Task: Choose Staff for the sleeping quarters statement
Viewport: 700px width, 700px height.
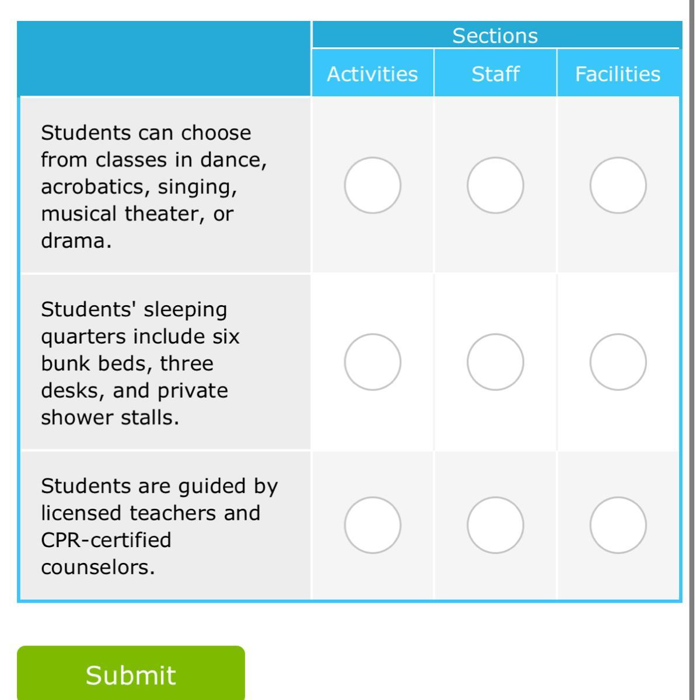Action: pyautogui.click(x=495, y=362)
